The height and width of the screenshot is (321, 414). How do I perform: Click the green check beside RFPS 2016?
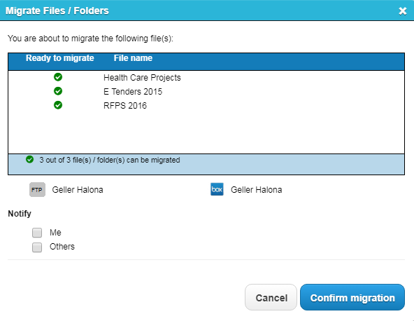click(x=58, y=105)
